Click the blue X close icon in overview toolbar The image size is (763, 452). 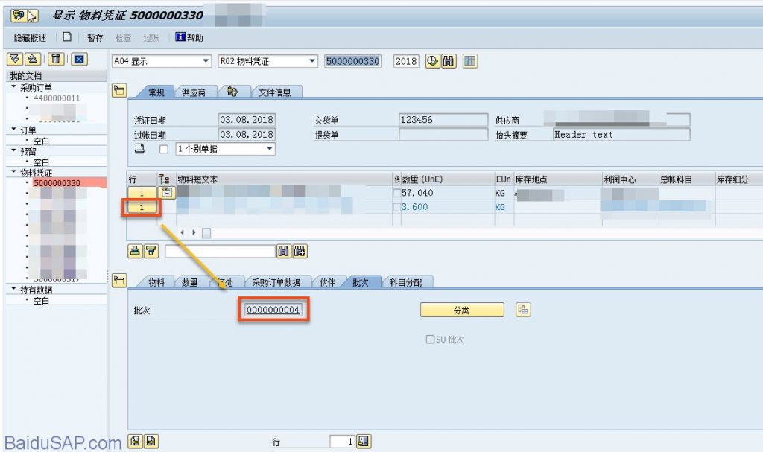click(79, 60)
